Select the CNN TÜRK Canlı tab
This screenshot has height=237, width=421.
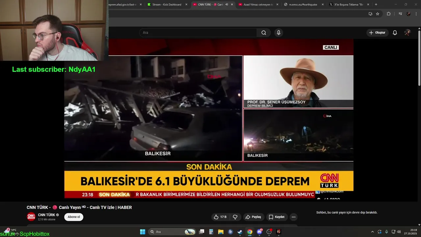pos(210,5)
